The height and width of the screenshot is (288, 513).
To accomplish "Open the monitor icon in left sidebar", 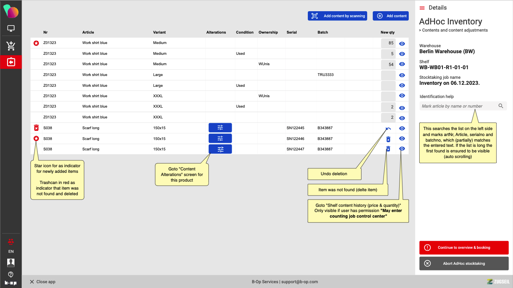I will (x=11, y=28).
